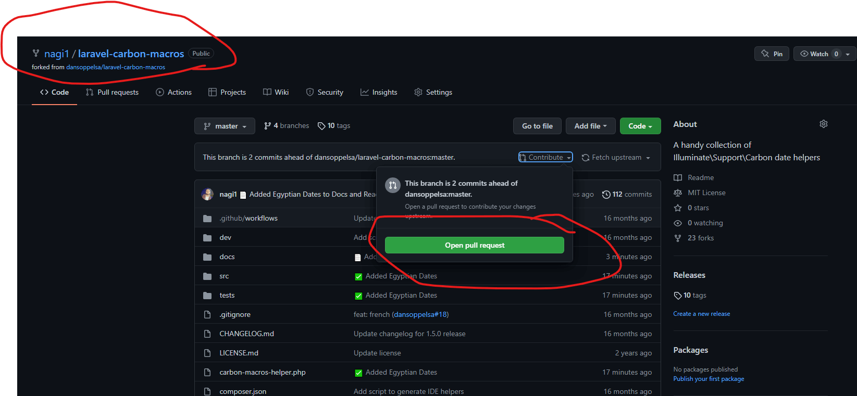Switch to the Code tab
The image size is (857, 396).
click(54, 92)
